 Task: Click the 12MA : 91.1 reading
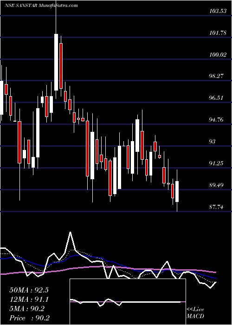coord(29,299)
